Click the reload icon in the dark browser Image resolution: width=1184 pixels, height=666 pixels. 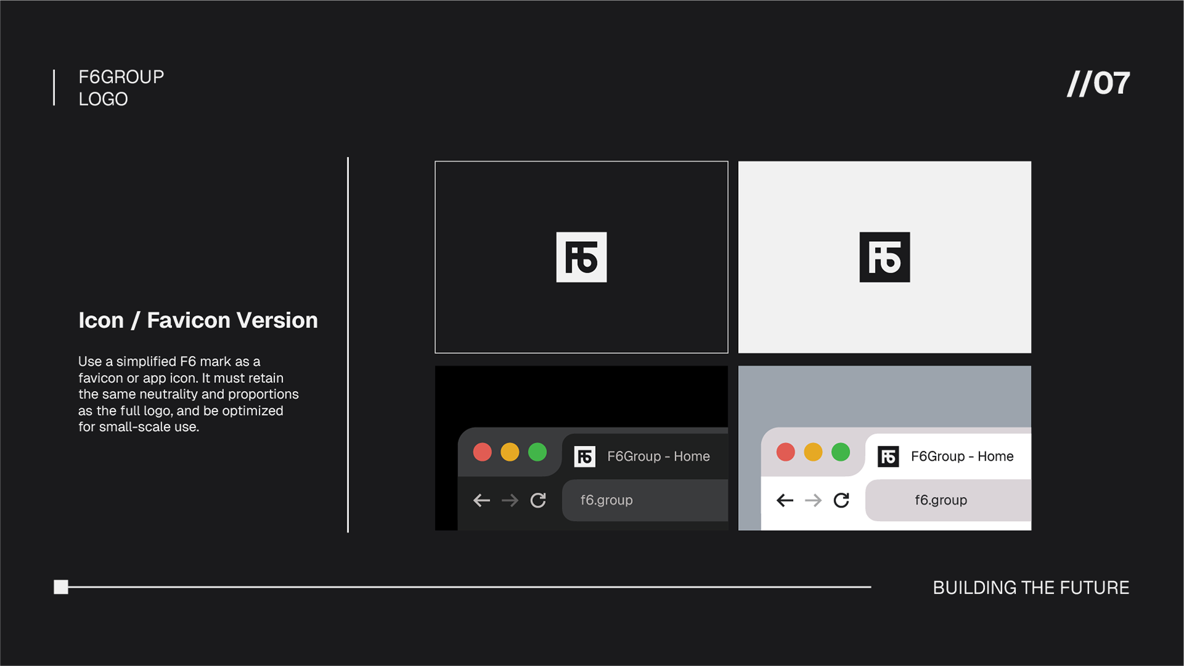click(538, 500)
